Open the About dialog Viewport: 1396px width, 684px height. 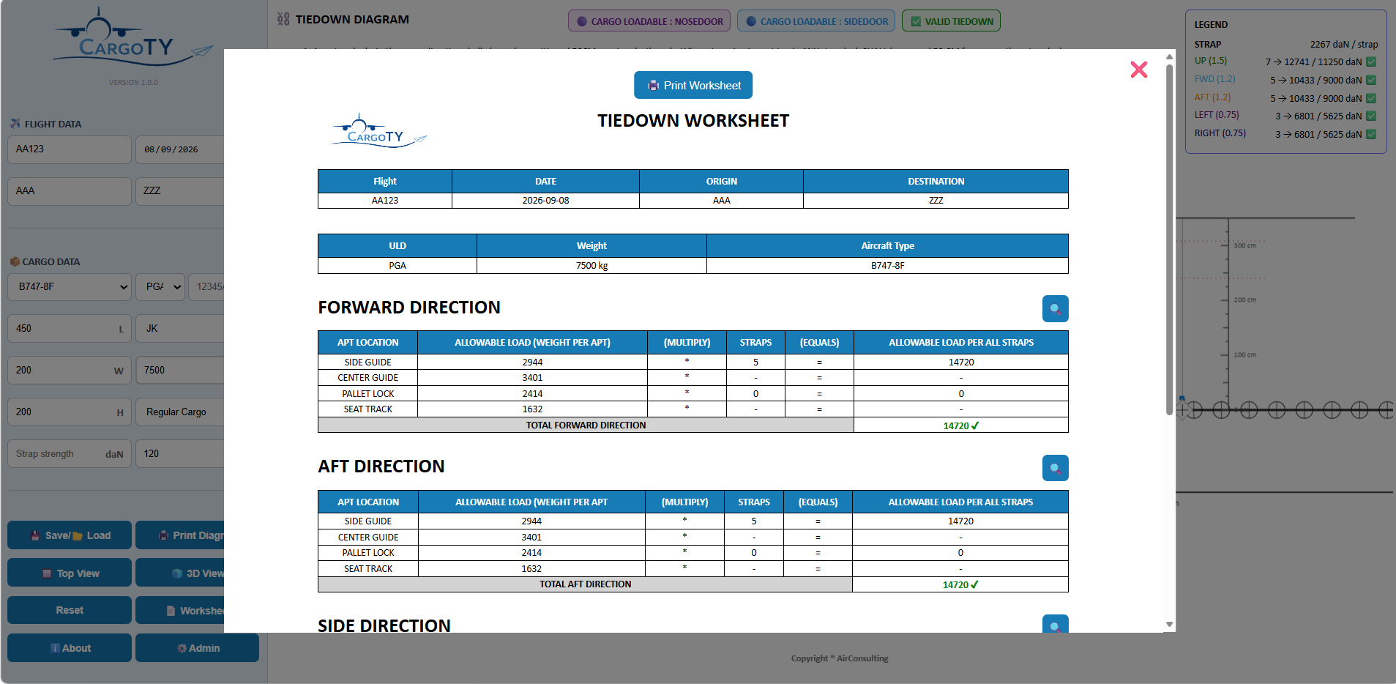pyautogui.click(x=70, y=648)
